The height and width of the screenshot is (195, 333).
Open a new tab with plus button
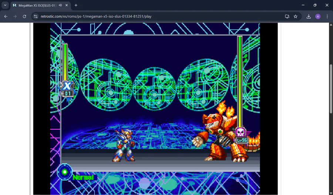click(x=76, y=5)
